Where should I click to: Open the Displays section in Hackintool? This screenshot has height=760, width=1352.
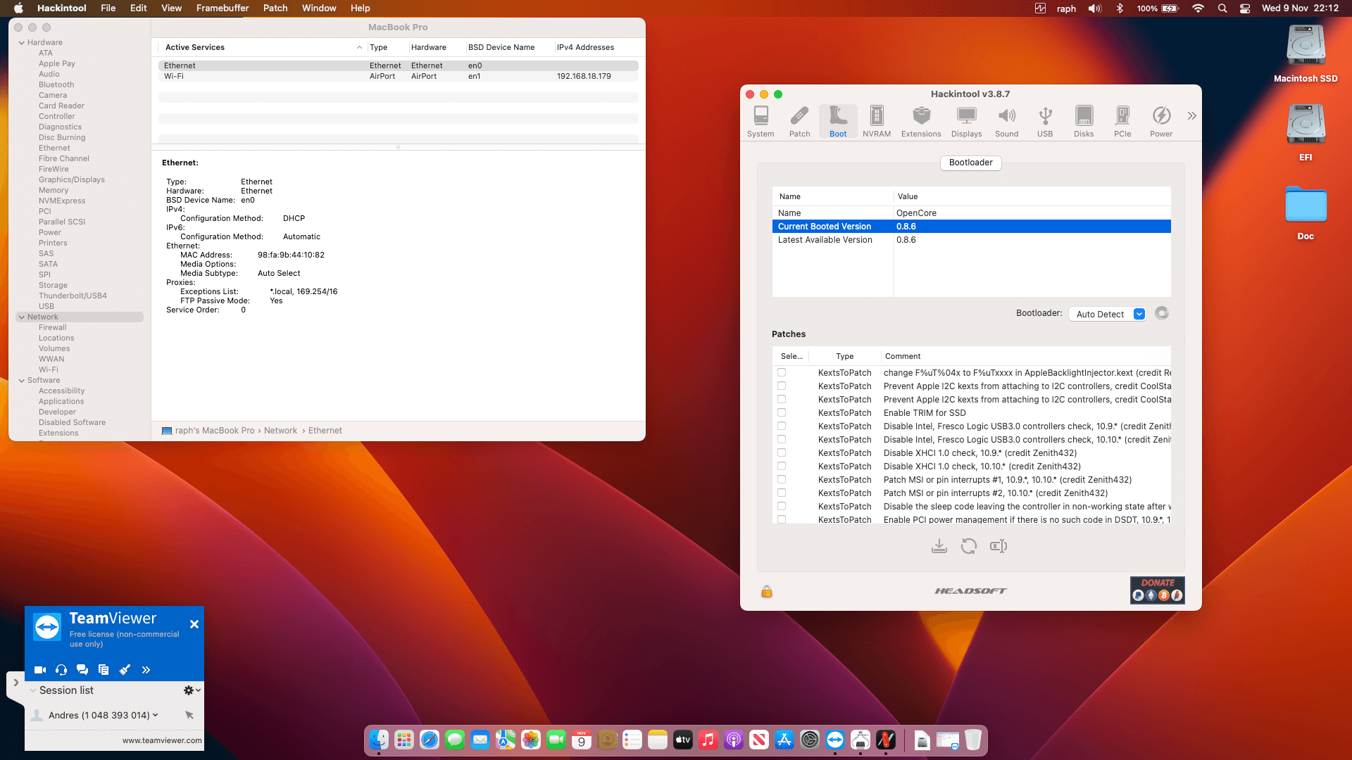tap(966, 121)
